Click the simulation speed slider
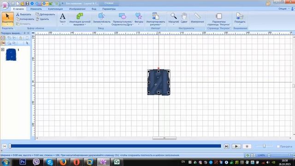The image size is (295, 166). click(x=264, y=146)
